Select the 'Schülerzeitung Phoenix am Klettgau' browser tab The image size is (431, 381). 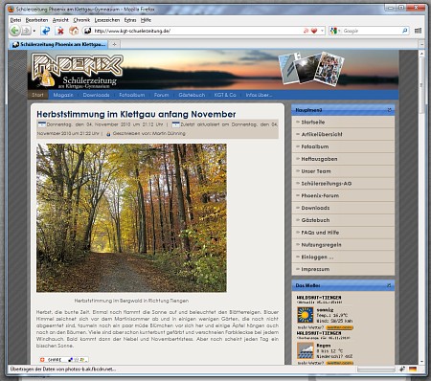58,44
